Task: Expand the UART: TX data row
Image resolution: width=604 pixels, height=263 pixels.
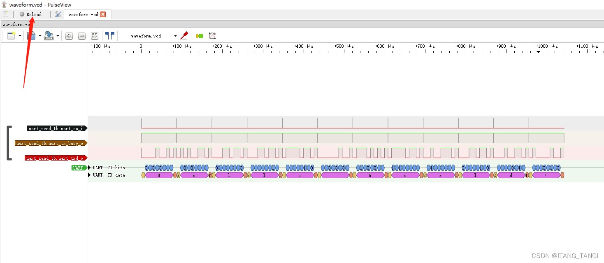Action: tap(89, 175)
